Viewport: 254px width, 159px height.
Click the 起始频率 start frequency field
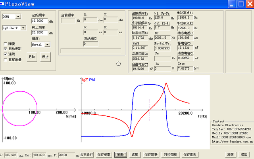[39, 21]
